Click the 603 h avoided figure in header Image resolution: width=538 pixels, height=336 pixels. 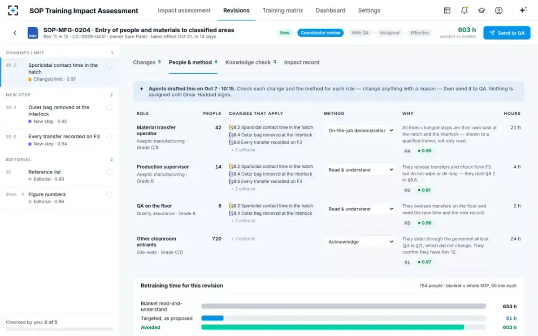467,30
